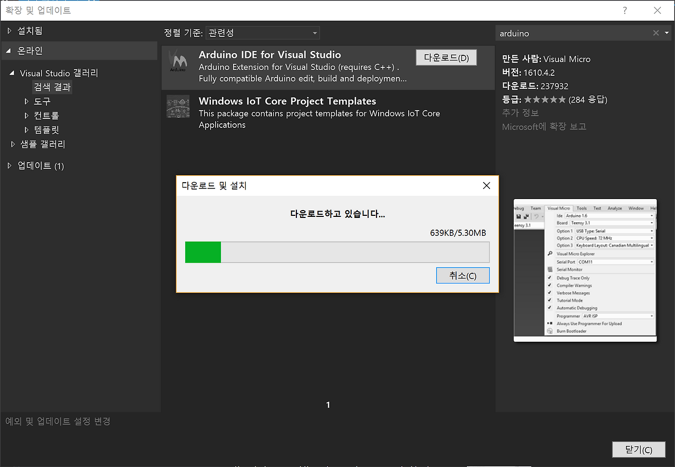Screen dimensions: 675x467
Task: Click the Visual Micro menu preview thumbnail
Action: click(x=585, y=270)
